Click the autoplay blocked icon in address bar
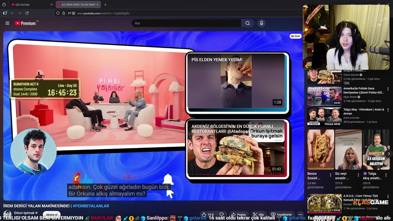This screenshot has height=221, width=393. point(74,13)
